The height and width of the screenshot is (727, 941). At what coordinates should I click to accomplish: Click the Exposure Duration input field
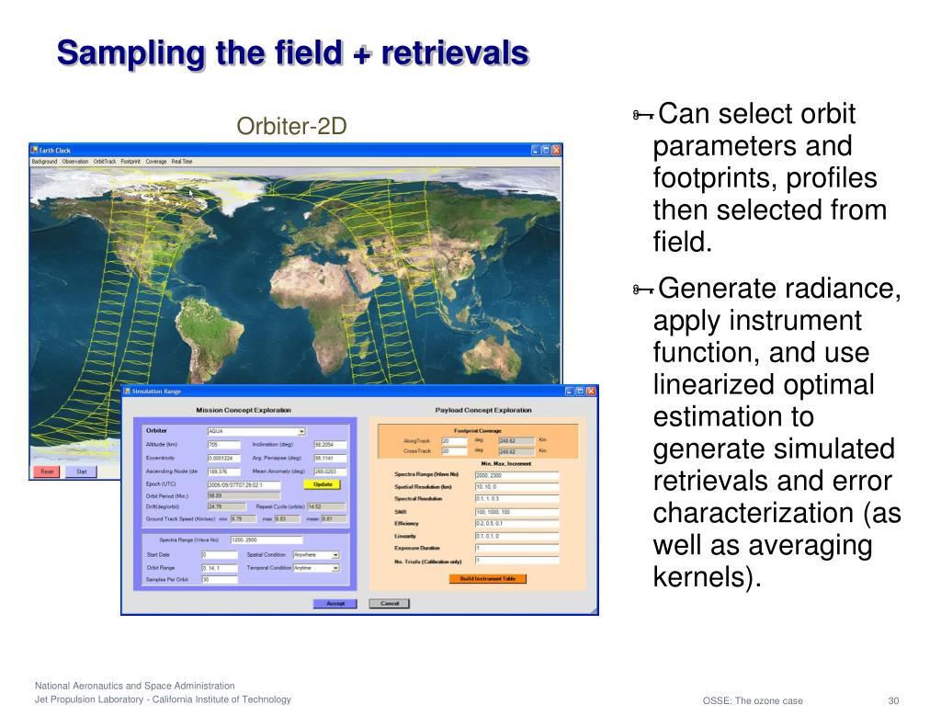(x=516, y=548)
